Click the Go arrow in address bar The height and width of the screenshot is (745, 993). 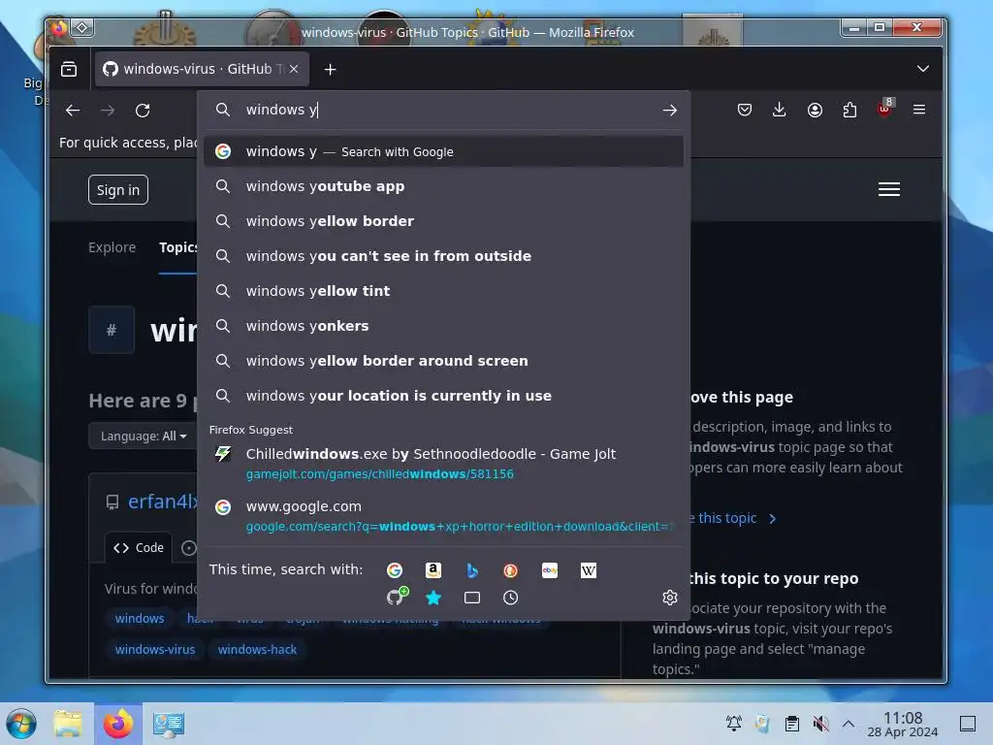tap(670, 111)
